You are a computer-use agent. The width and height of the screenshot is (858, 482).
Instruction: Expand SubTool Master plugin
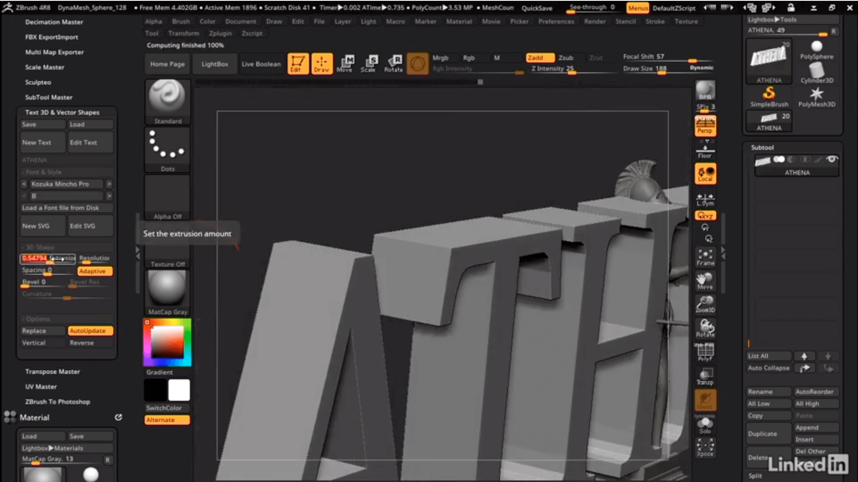(48, 97)
